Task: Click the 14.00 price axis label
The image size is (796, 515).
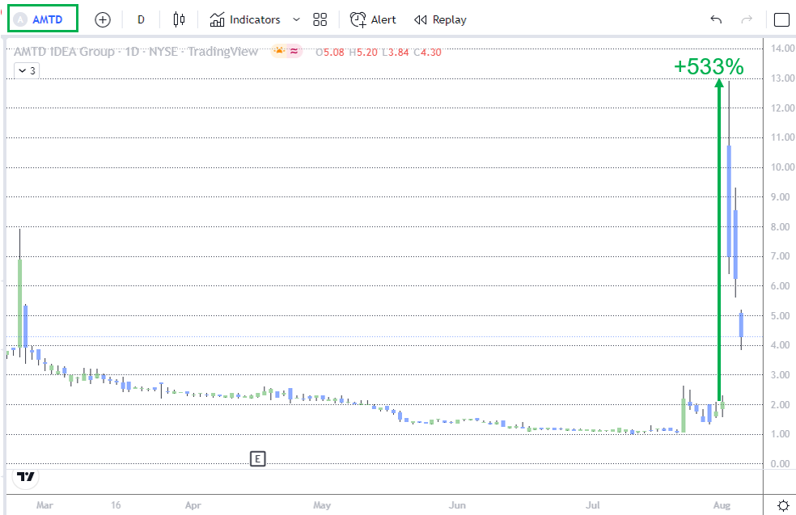Action: point(782,49)
